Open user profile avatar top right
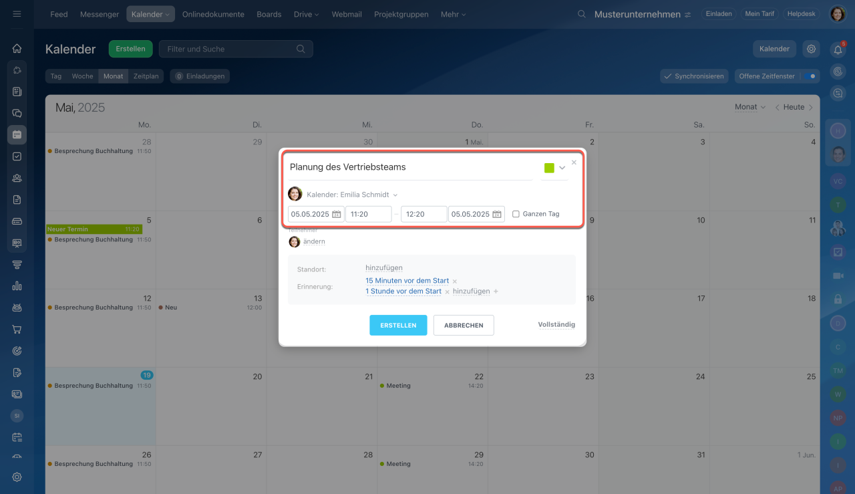Viewport: 855px width, 494px height. pyautogui.click(x=838, y=14)
